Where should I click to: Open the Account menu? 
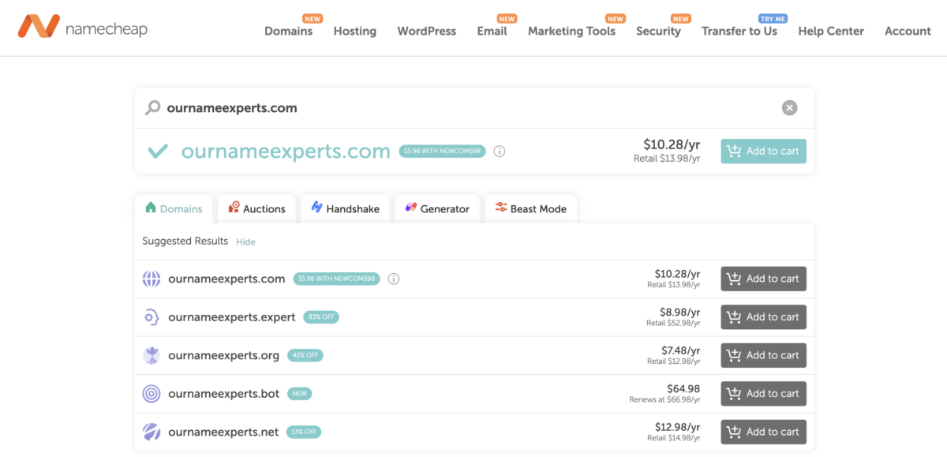pos(907,31)
